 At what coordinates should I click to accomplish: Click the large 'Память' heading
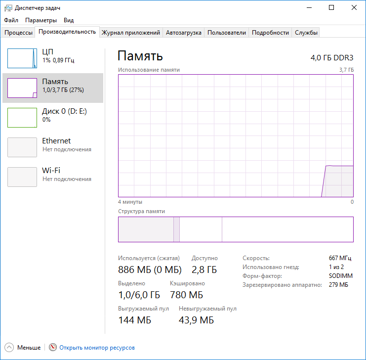[x=140, y=56]
